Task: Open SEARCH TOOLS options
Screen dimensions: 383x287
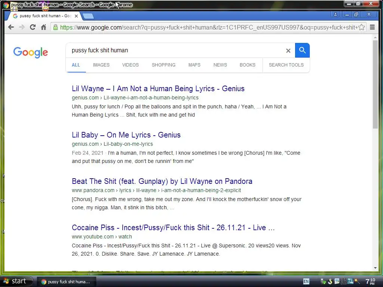Action: (x=286, y=65)
